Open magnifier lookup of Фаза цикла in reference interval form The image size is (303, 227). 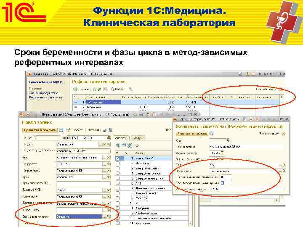pos(284,171)
